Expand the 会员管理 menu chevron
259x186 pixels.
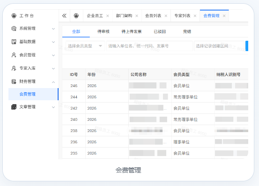pos(53,55)
